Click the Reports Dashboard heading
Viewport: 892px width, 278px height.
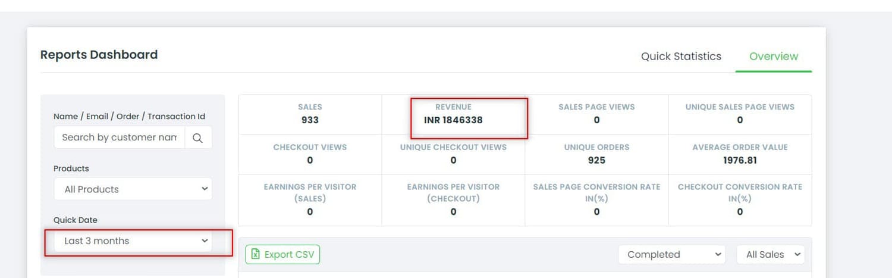tap(99, 55)
